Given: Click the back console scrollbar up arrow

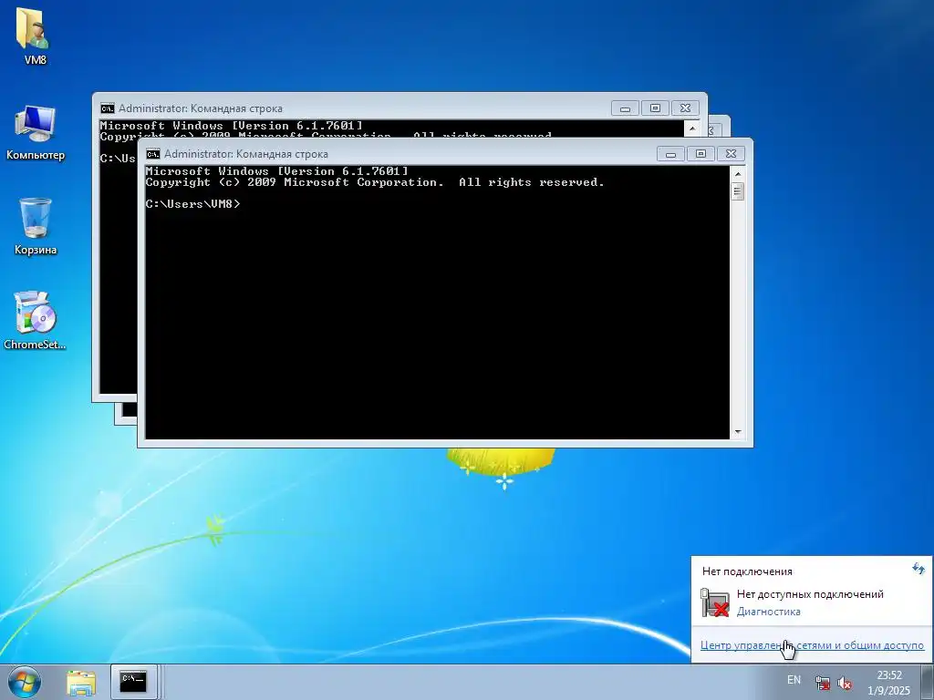Looking at the screenshot, I should 692,128.
